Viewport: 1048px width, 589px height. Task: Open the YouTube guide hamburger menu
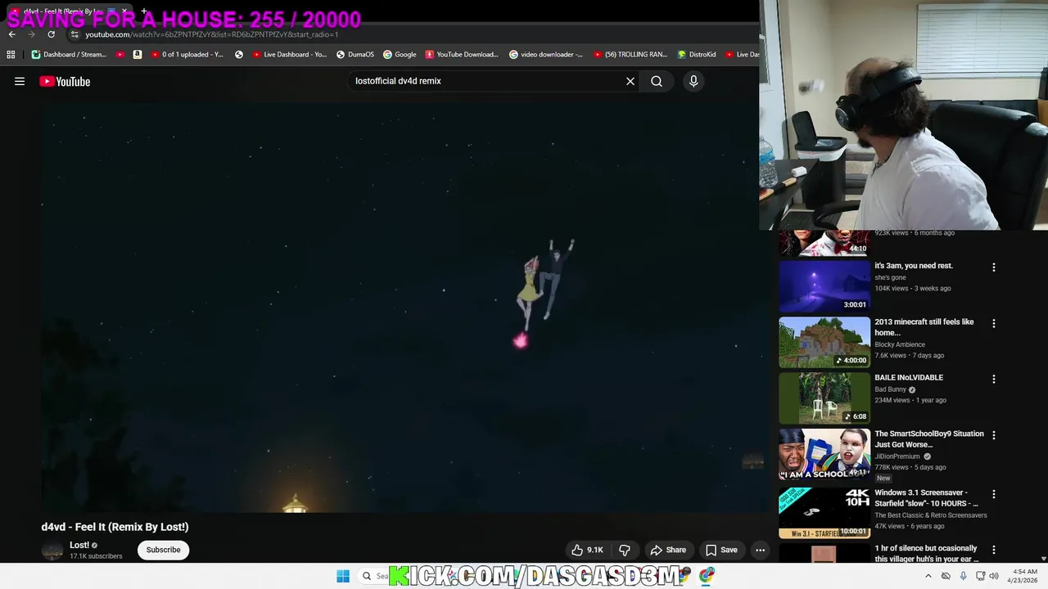coord(20,81)
